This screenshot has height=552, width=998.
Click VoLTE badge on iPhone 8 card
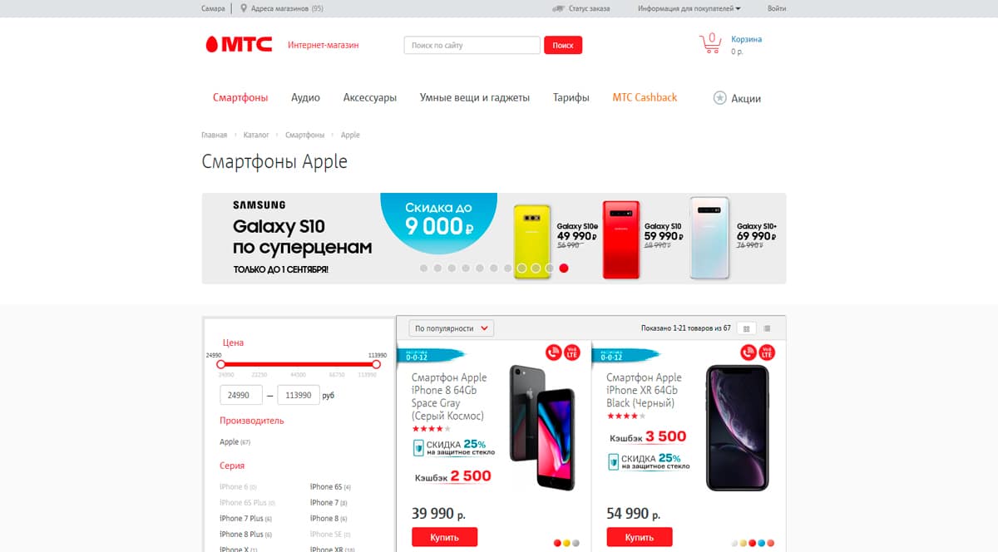pyautogui.click(x=571, y=352)
